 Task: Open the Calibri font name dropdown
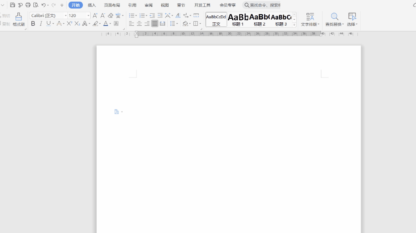pyautogui.click(x=66, y=15)
